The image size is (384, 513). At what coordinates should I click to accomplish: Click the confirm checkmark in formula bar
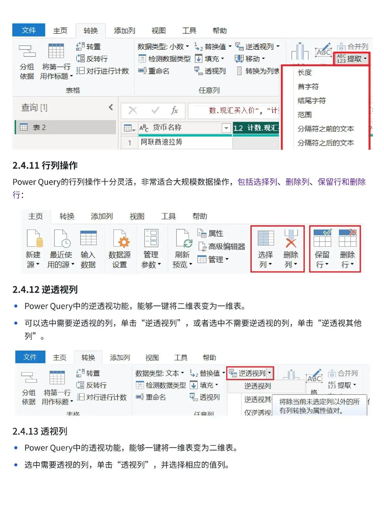(155, 110)
